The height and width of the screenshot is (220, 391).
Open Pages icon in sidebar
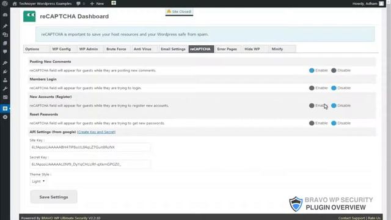tap(5, 43)
